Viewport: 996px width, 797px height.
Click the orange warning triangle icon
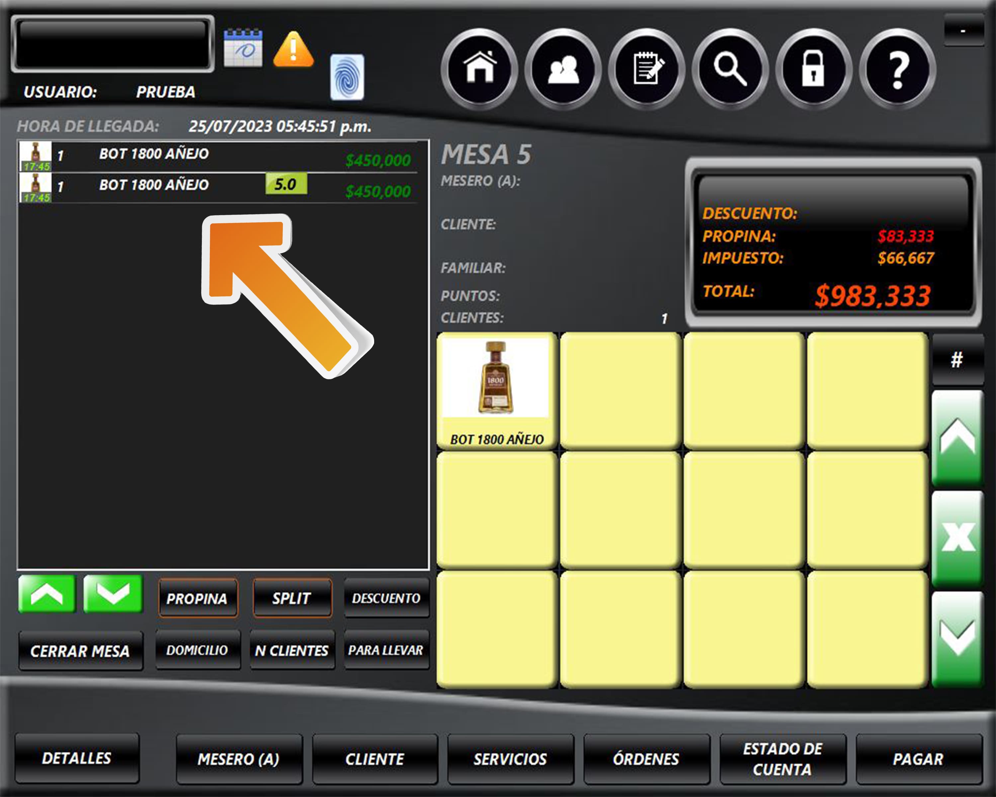click(293, 49)
